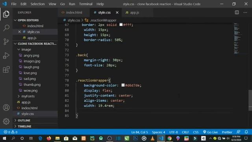This screenshot has height=142, width=252.
Task: Open the Search view in activity bar
Action: coord(6,28)
